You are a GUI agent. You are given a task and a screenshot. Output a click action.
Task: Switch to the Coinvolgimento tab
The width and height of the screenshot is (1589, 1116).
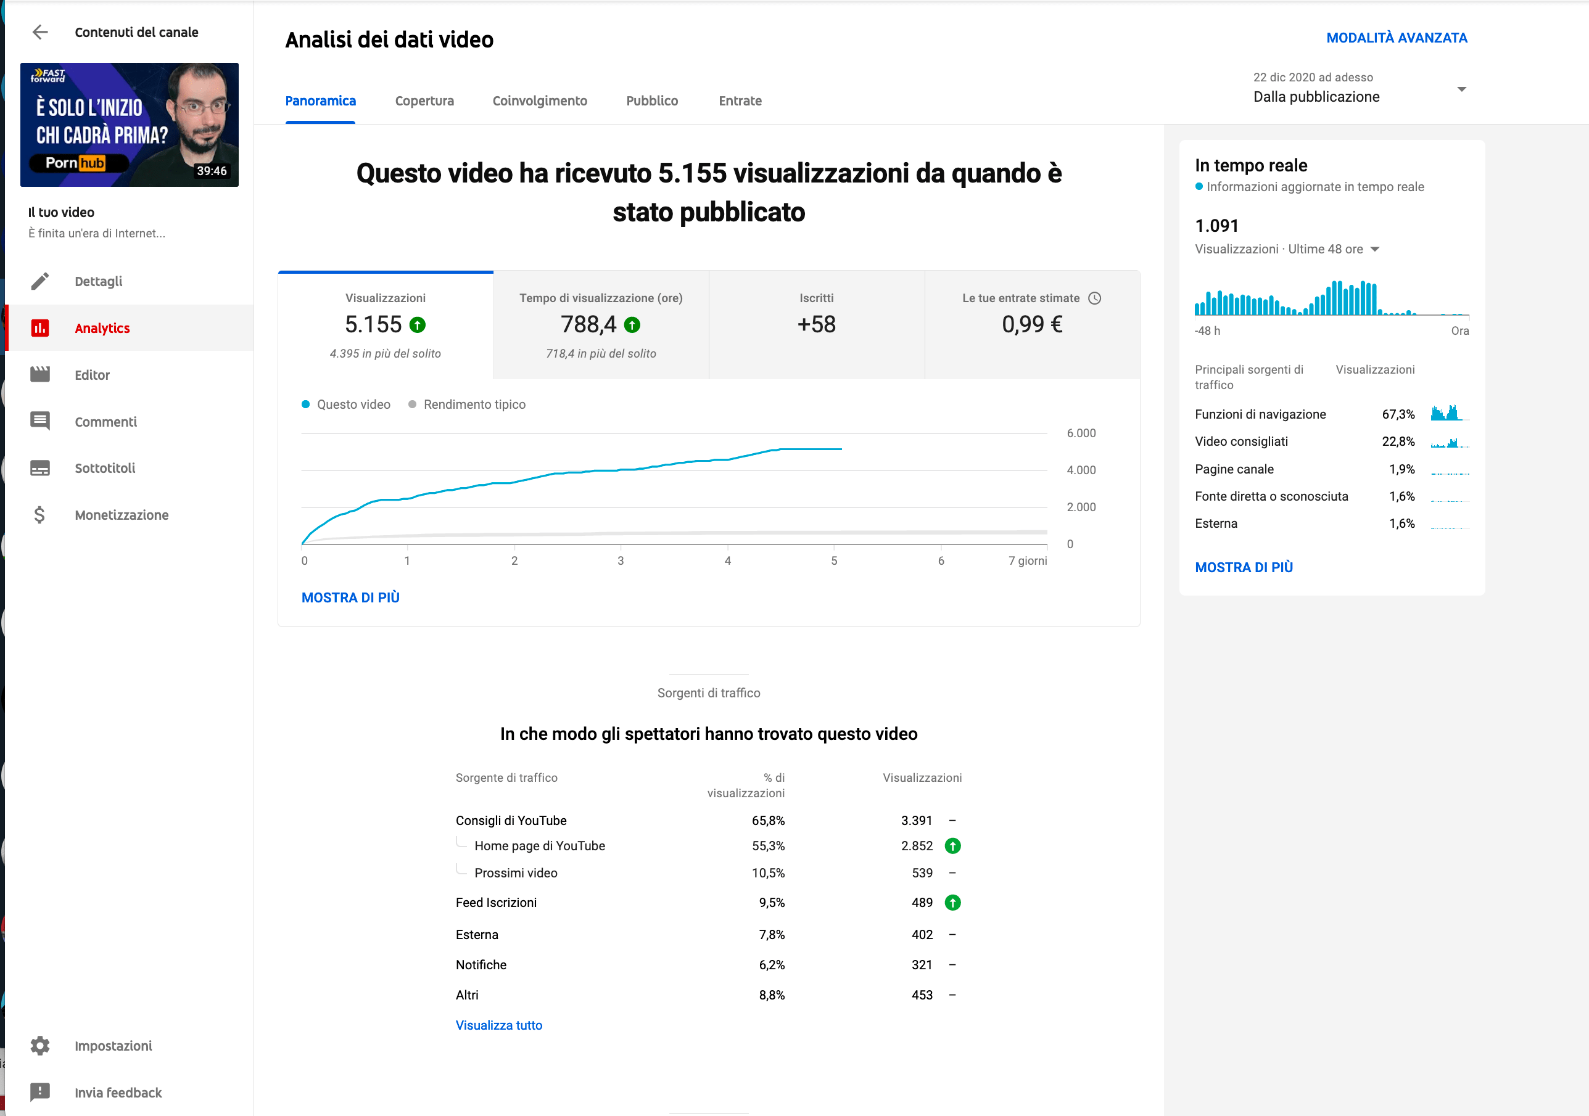pos(540,101)
